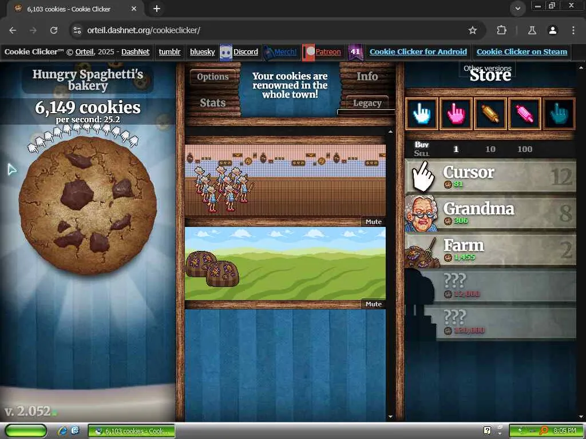586x439 pixels.
Task: Buy the blue cursor upgrade in the store
Action: [422, 114]
